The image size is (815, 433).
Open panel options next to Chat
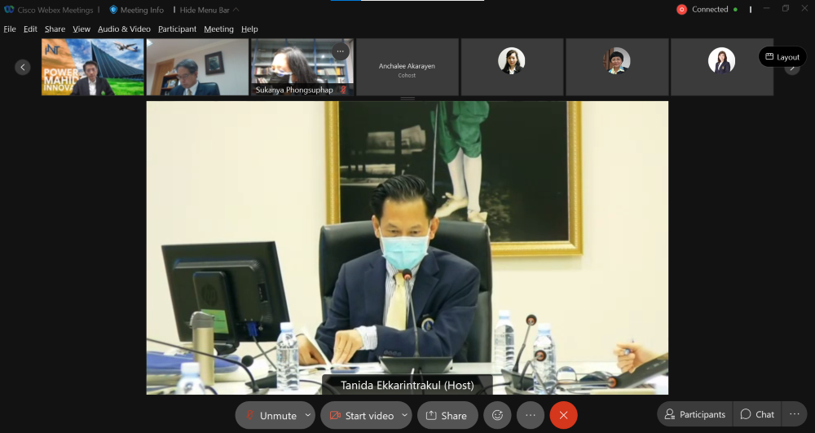(x=795, y=414)
